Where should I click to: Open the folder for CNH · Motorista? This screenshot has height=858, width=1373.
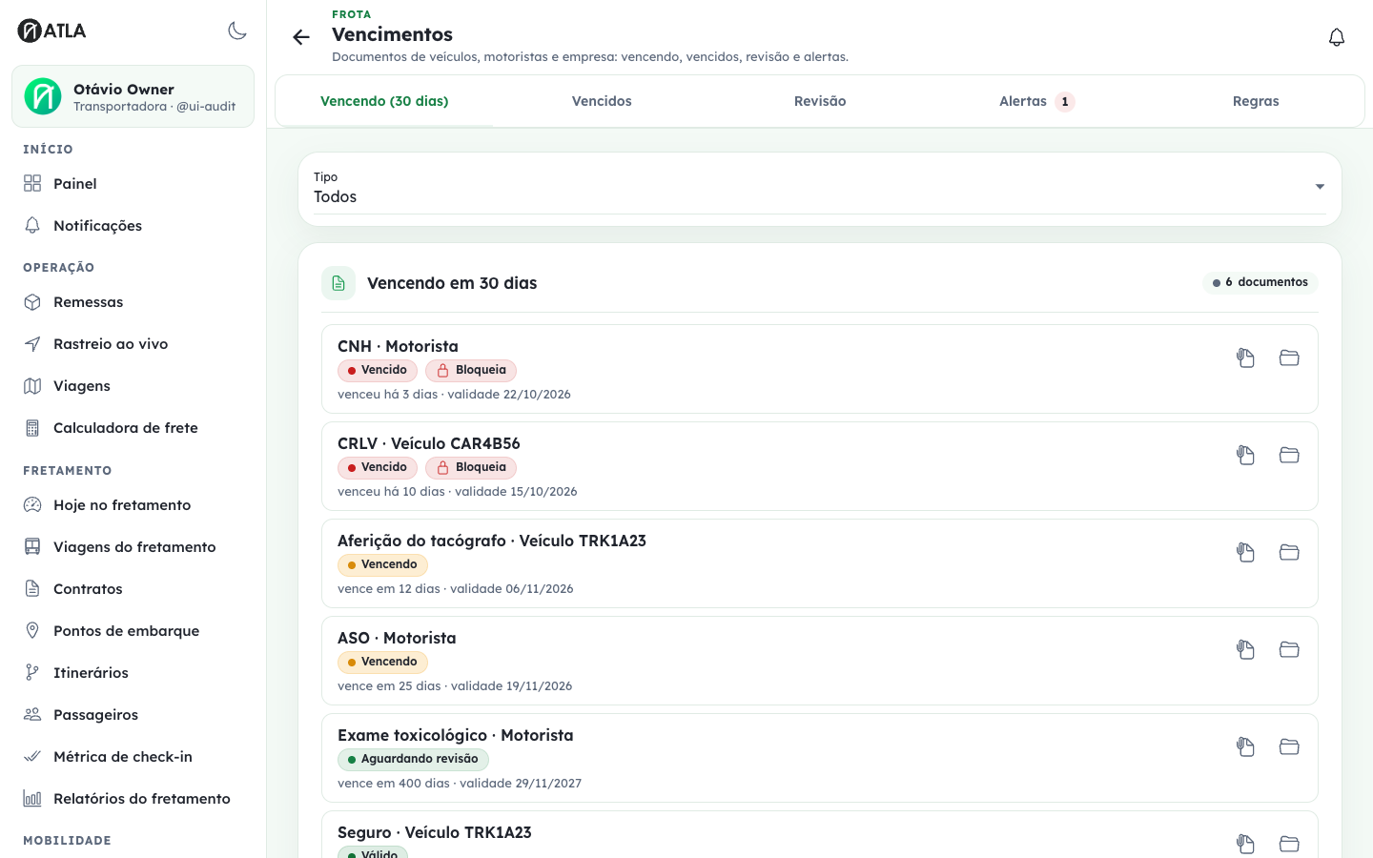tap(1289, 357)
